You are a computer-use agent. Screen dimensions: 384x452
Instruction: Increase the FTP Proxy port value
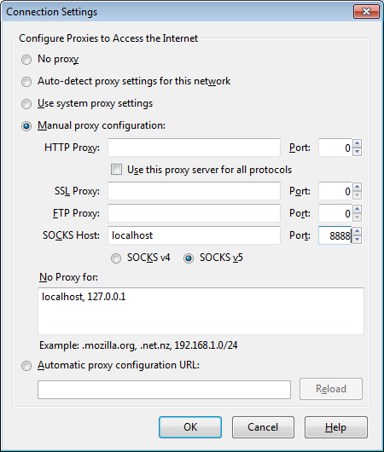coord(358,209)
